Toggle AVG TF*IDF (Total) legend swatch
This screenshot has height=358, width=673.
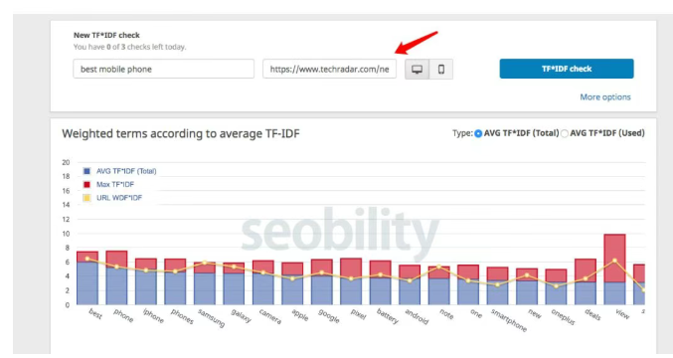coord(86,171)
